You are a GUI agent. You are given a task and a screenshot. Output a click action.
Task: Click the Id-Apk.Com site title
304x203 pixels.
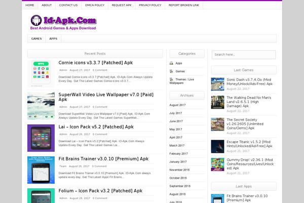[70, 20]
